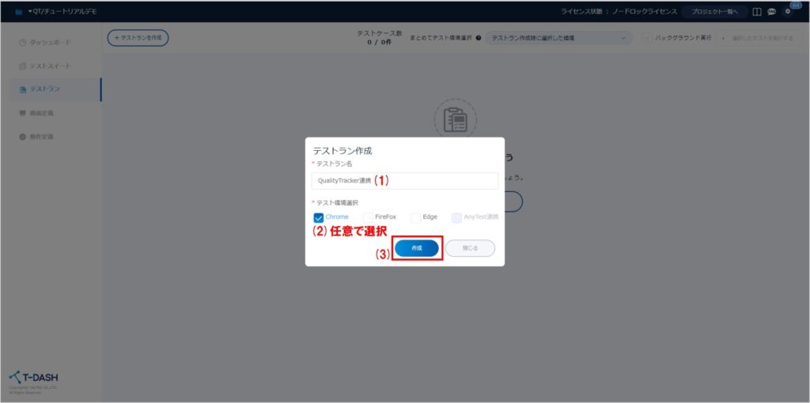Open the test environment selection dropdown

558,38
